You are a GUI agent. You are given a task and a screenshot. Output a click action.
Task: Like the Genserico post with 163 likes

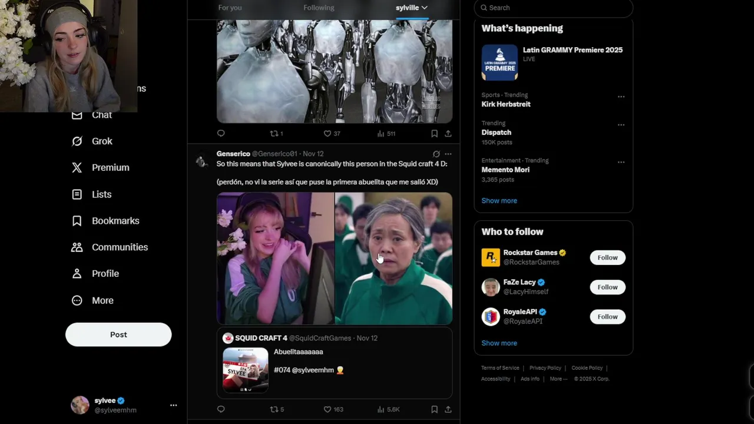point(333,409)
